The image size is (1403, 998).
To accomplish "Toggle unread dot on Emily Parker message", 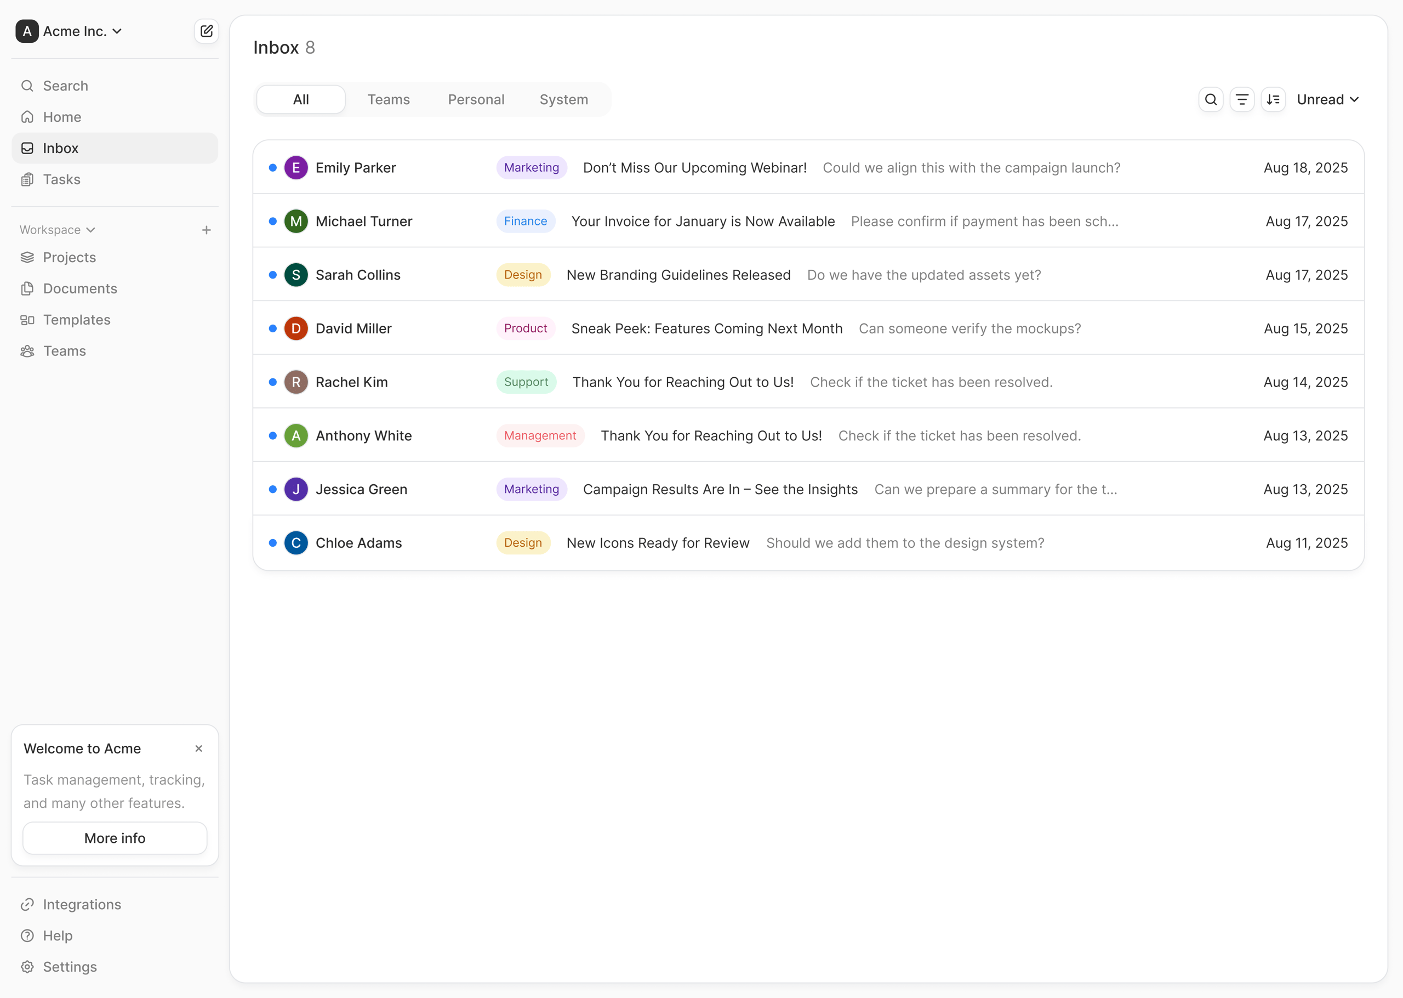I will 272,168.
